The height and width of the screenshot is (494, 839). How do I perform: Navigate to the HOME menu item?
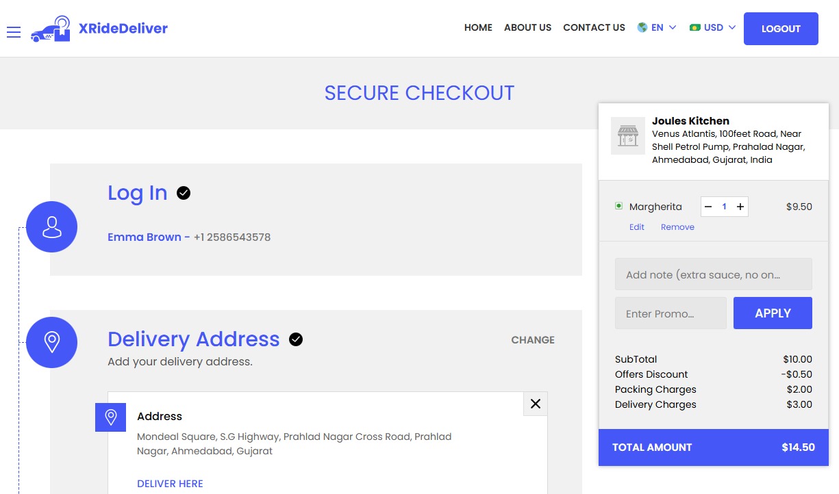click(x=478, y=27)
